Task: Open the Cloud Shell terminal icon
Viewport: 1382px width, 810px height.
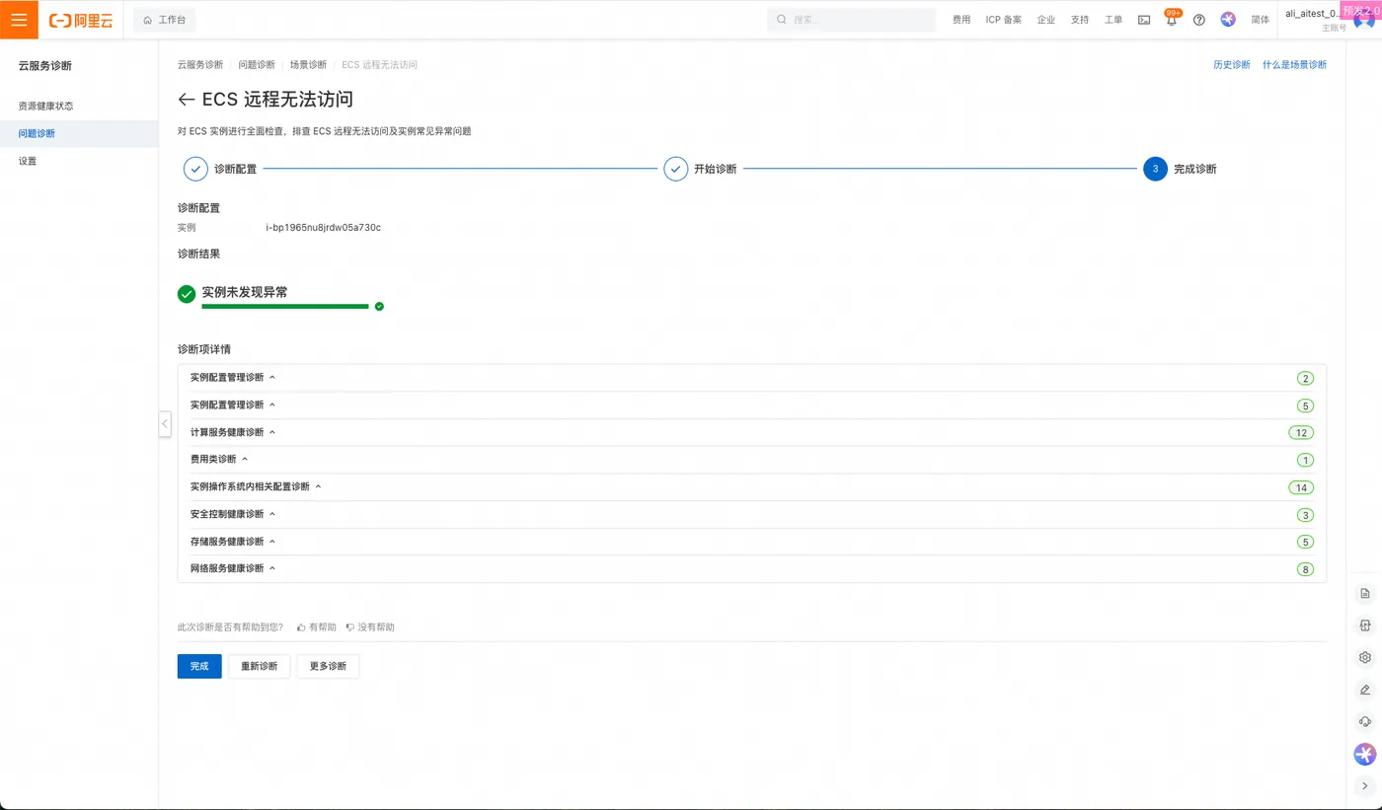Action: [x=1144, y=20]
